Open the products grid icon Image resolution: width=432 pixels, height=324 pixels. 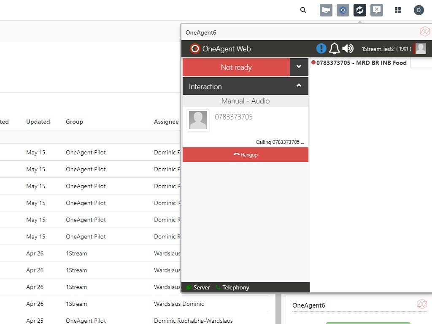pyautogui.click(x=397, y=10)
